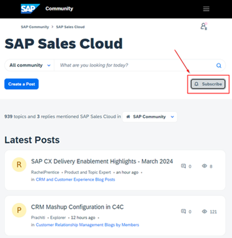232x238 pixels.
Task: Click the Create a Post button
Action: [x=22, y=84]
